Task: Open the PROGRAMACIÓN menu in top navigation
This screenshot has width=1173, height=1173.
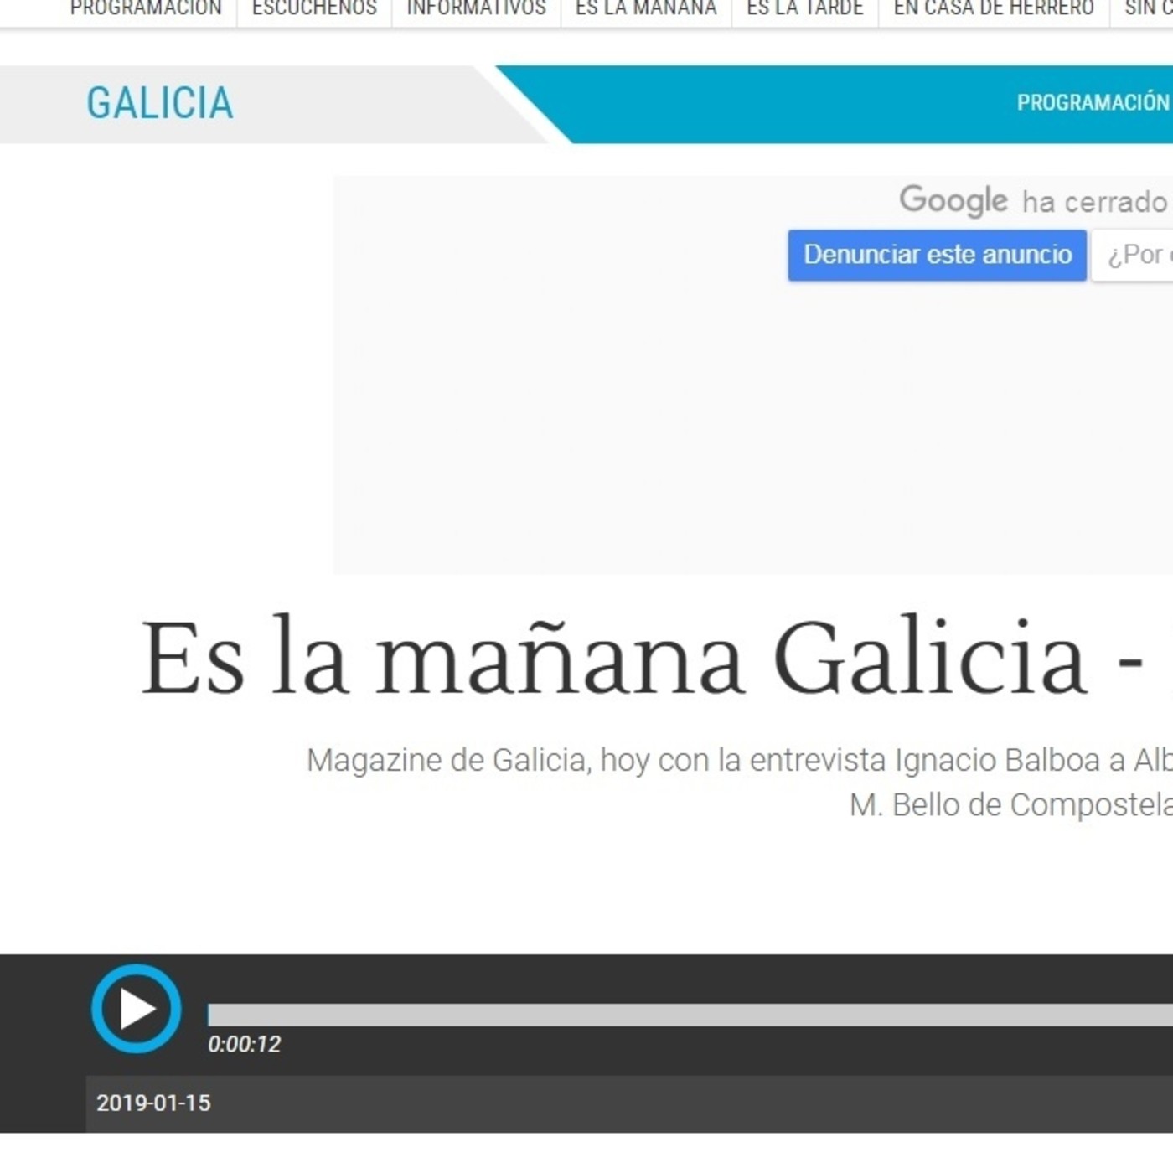Action: pyautogui.click(x=146, y=9)
